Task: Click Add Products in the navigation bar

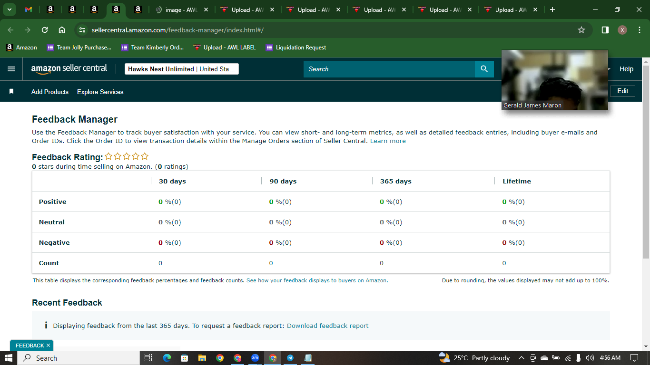Action: pyautogui.click(x=50, y=92)
